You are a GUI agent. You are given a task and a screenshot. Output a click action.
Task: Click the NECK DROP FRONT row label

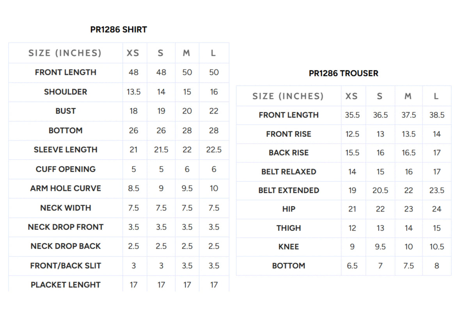[66, 227]
